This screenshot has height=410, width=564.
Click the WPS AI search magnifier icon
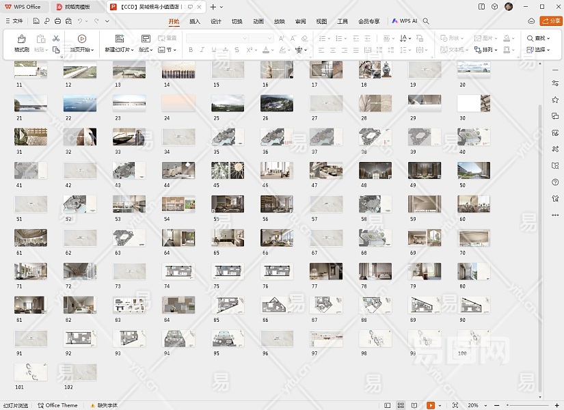(427, 21)
